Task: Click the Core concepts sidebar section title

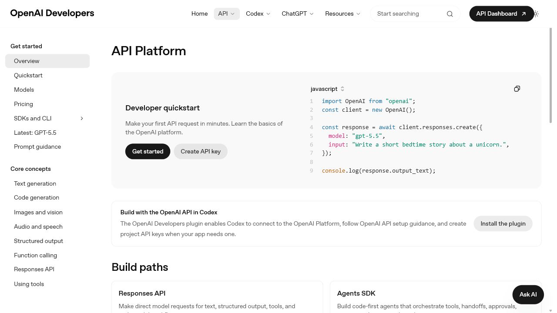Action: [x=30, y=169]
